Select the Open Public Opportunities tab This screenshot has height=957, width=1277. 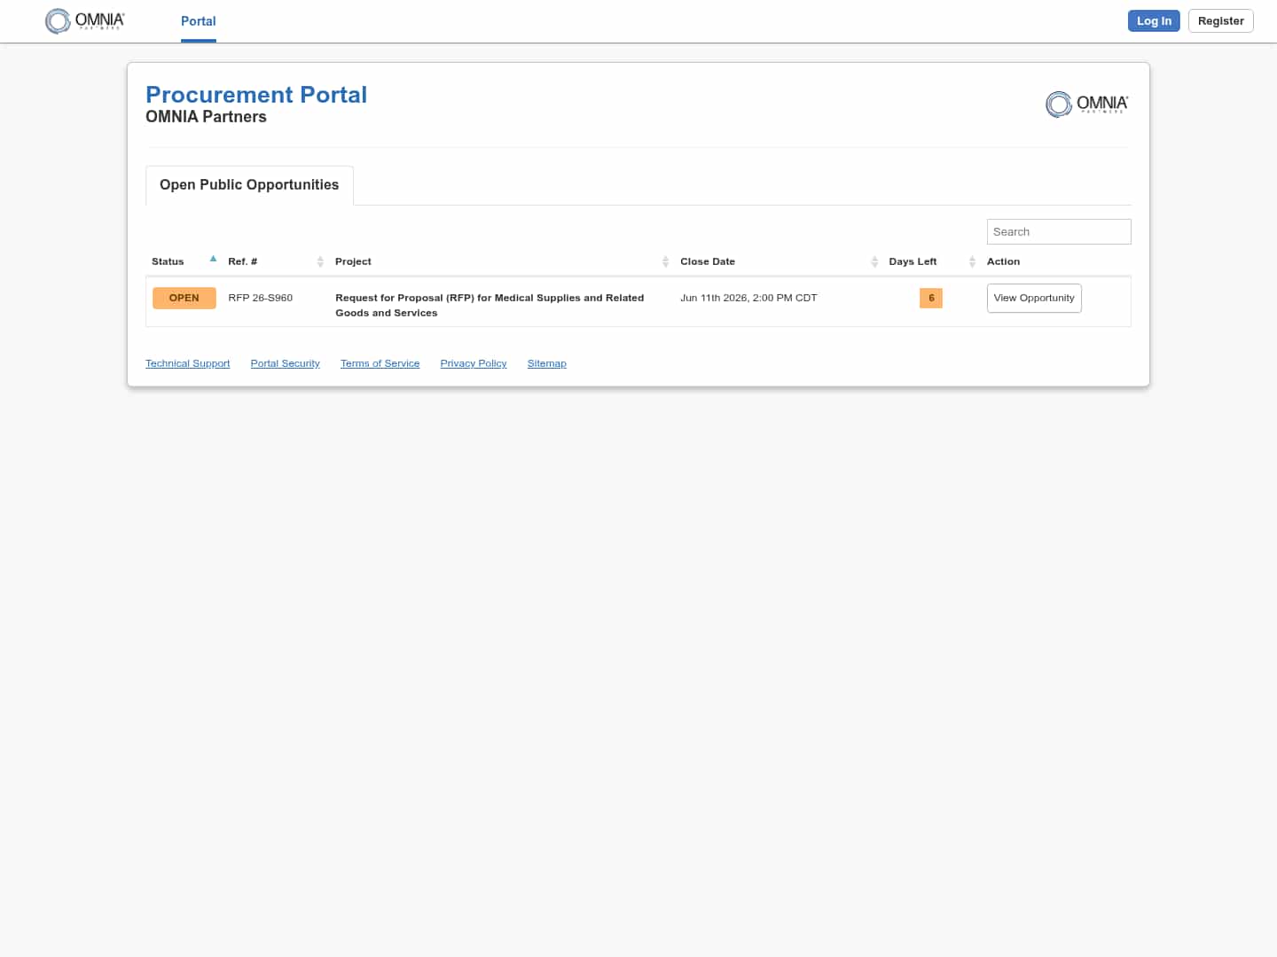point(249,185)
